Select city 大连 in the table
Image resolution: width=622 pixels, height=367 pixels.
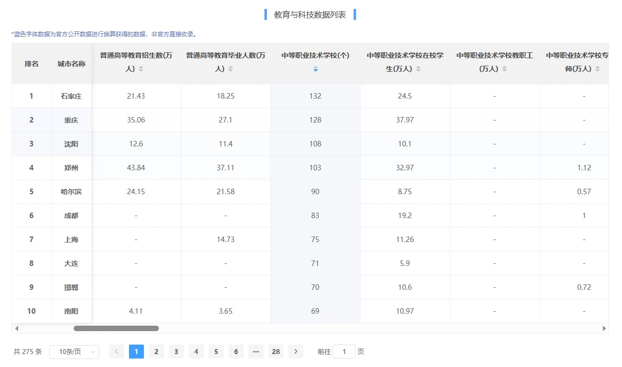click(71, 263)
